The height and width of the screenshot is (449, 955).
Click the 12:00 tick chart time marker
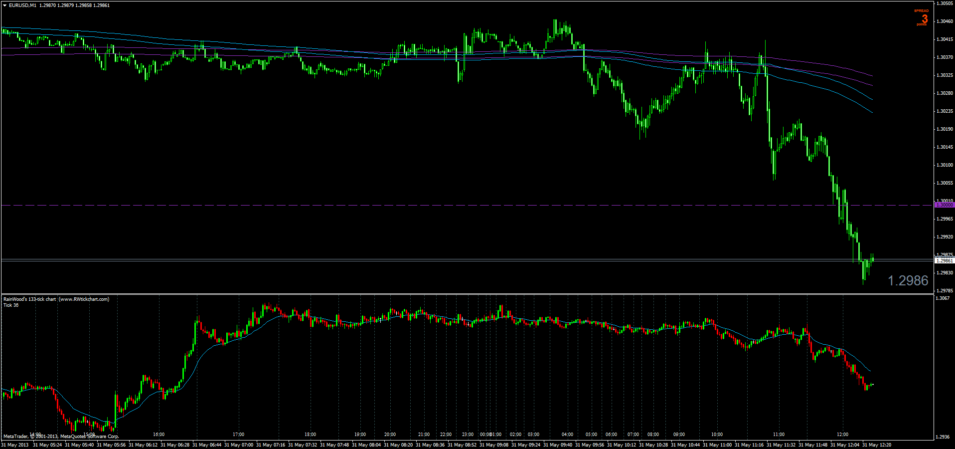(842, 435)
